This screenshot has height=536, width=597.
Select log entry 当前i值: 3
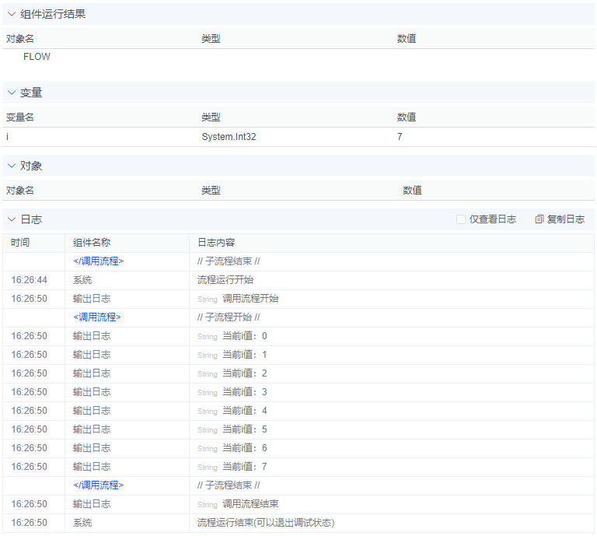coord(298,392)
